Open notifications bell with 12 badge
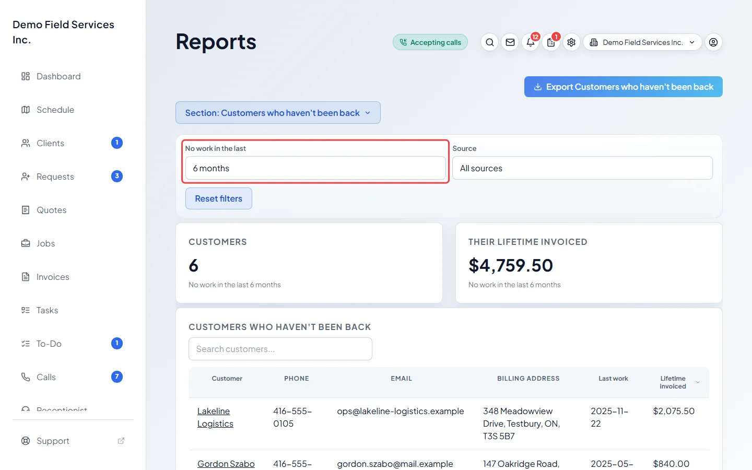The width and height of the screenshot is (752, 470). point(531,42)
